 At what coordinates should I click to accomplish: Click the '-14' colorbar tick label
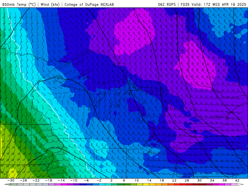[x=61, y=180]
